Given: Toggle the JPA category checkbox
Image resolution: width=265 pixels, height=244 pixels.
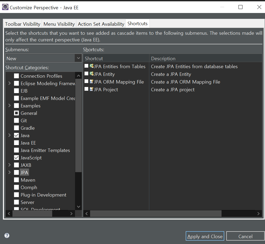Looking at the screenshot, I should 16,172.
